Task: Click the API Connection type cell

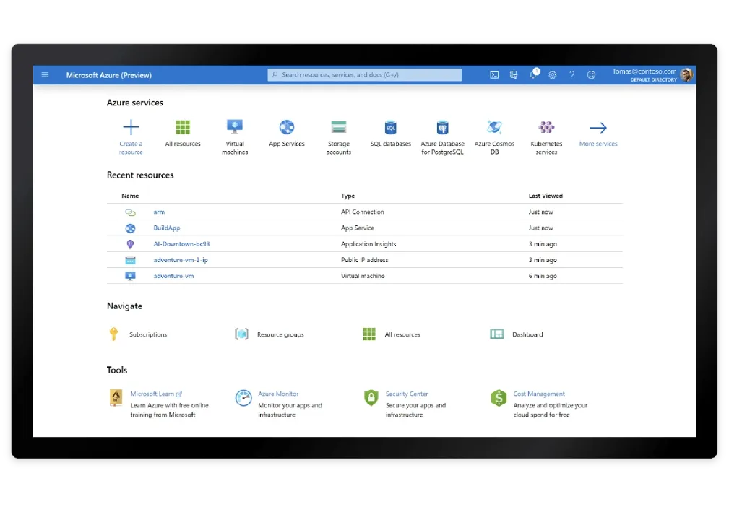Action: point(363,212)
